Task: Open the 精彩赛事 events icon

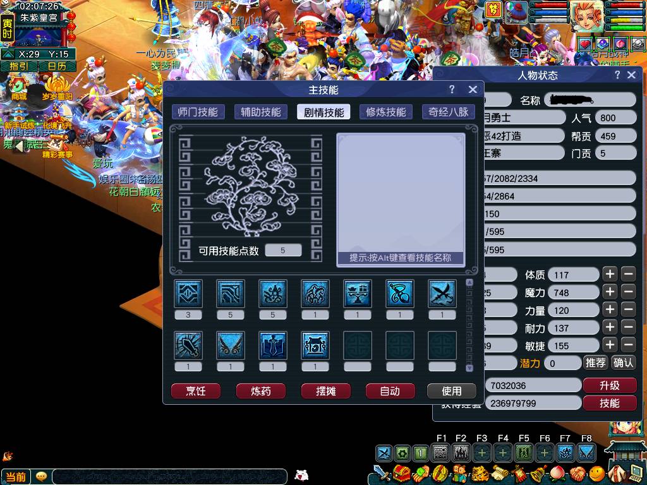Action: click(x=57, y=148)
